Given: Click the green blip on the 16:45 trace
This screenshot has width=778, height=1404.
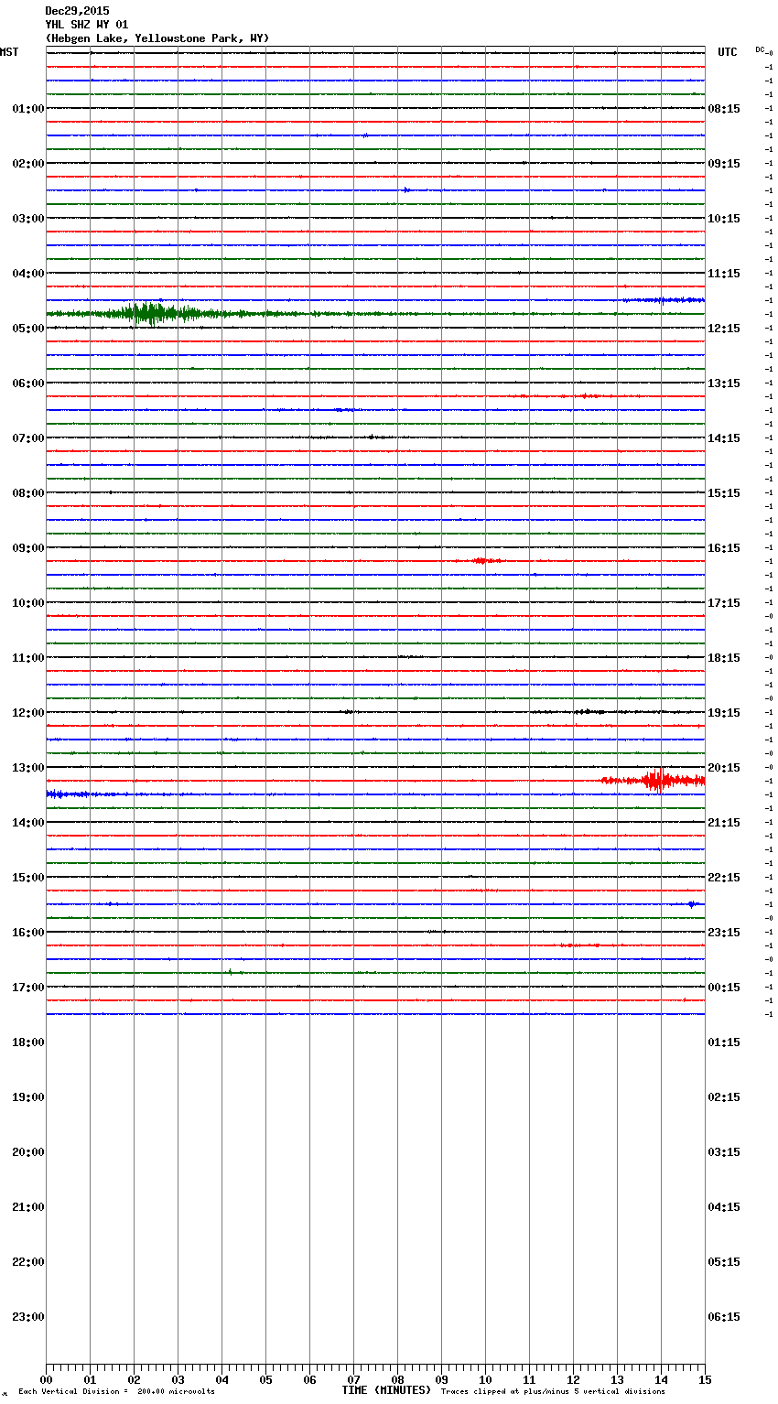Looking at the screenshot, I should click(231, 973).
